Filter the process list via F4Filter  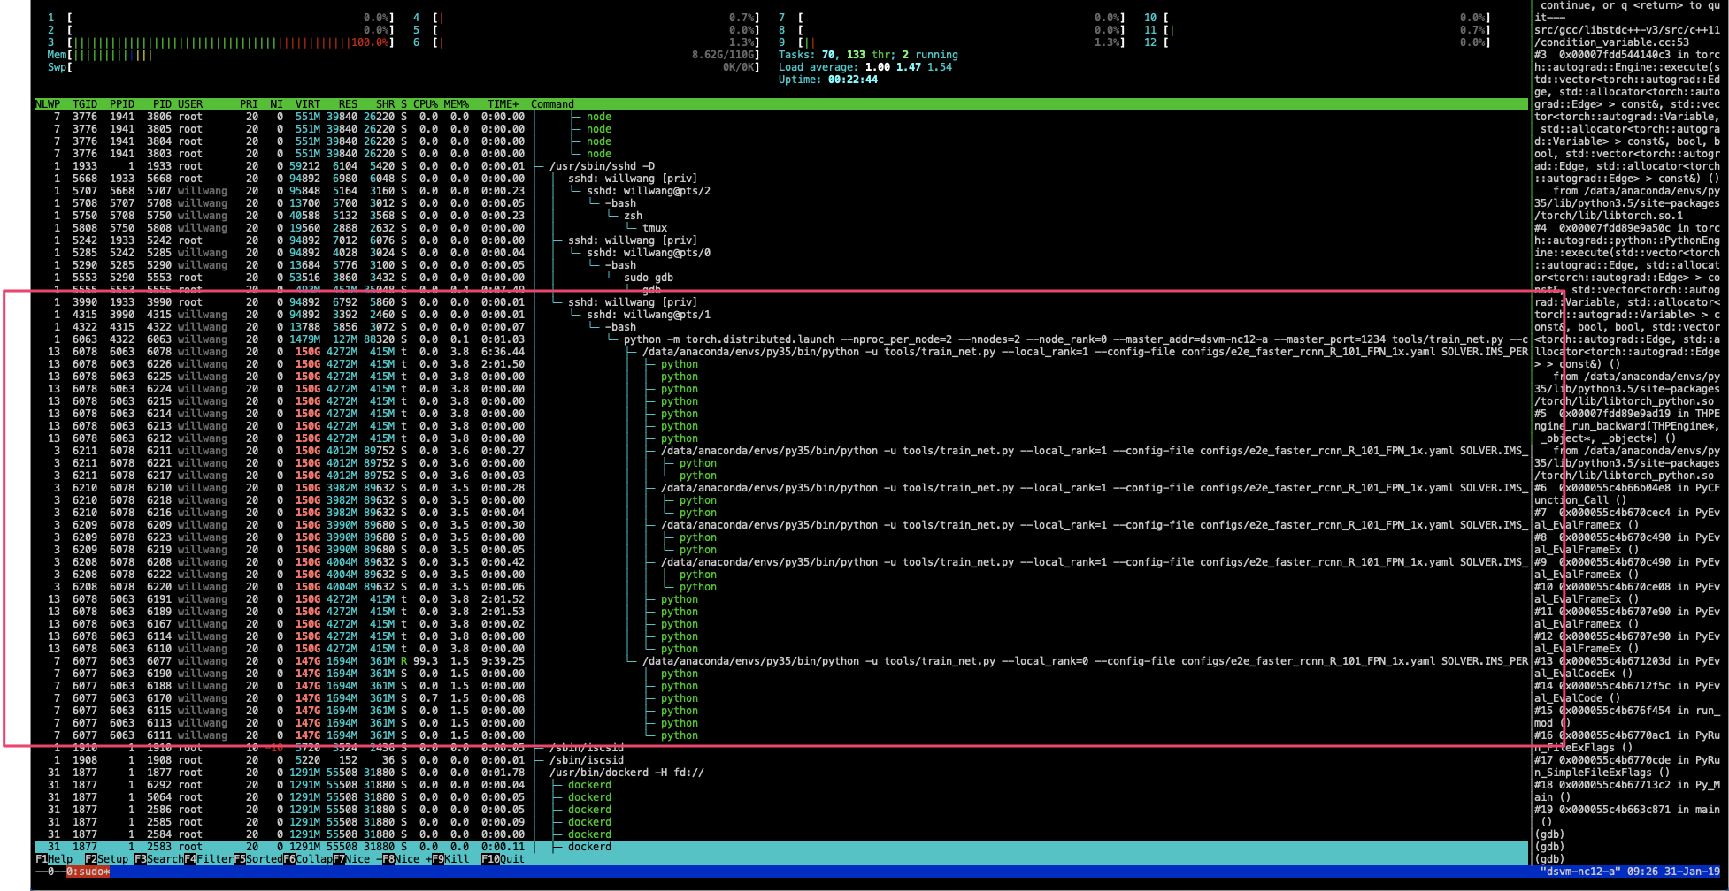(x=211, y=858)
